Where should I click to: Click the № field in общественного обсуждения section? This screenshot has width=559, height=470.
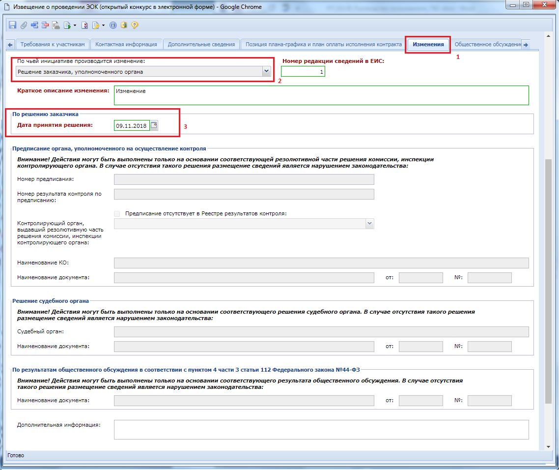[x=489, y=401]
